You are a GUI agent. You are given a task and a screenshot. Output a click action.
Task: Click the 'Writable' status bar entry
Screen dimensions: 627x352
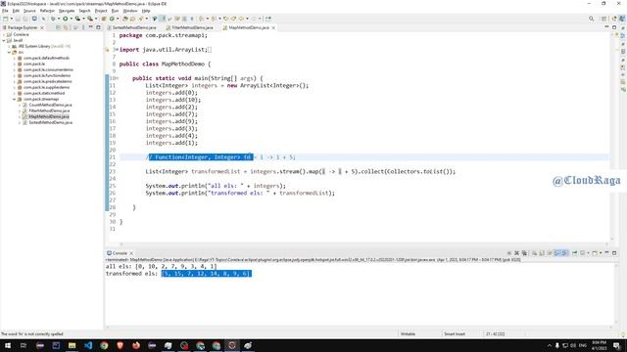tap(408, 333)
